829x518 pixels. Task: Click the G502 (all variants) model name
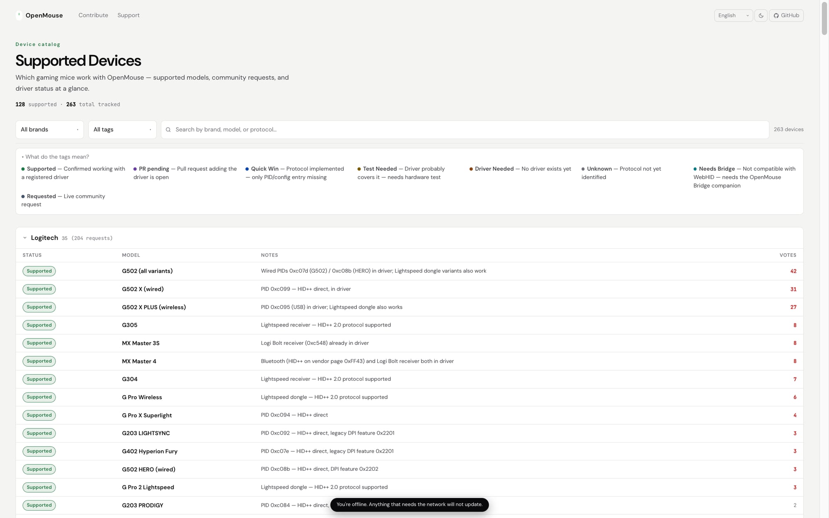tap(147, 271)
